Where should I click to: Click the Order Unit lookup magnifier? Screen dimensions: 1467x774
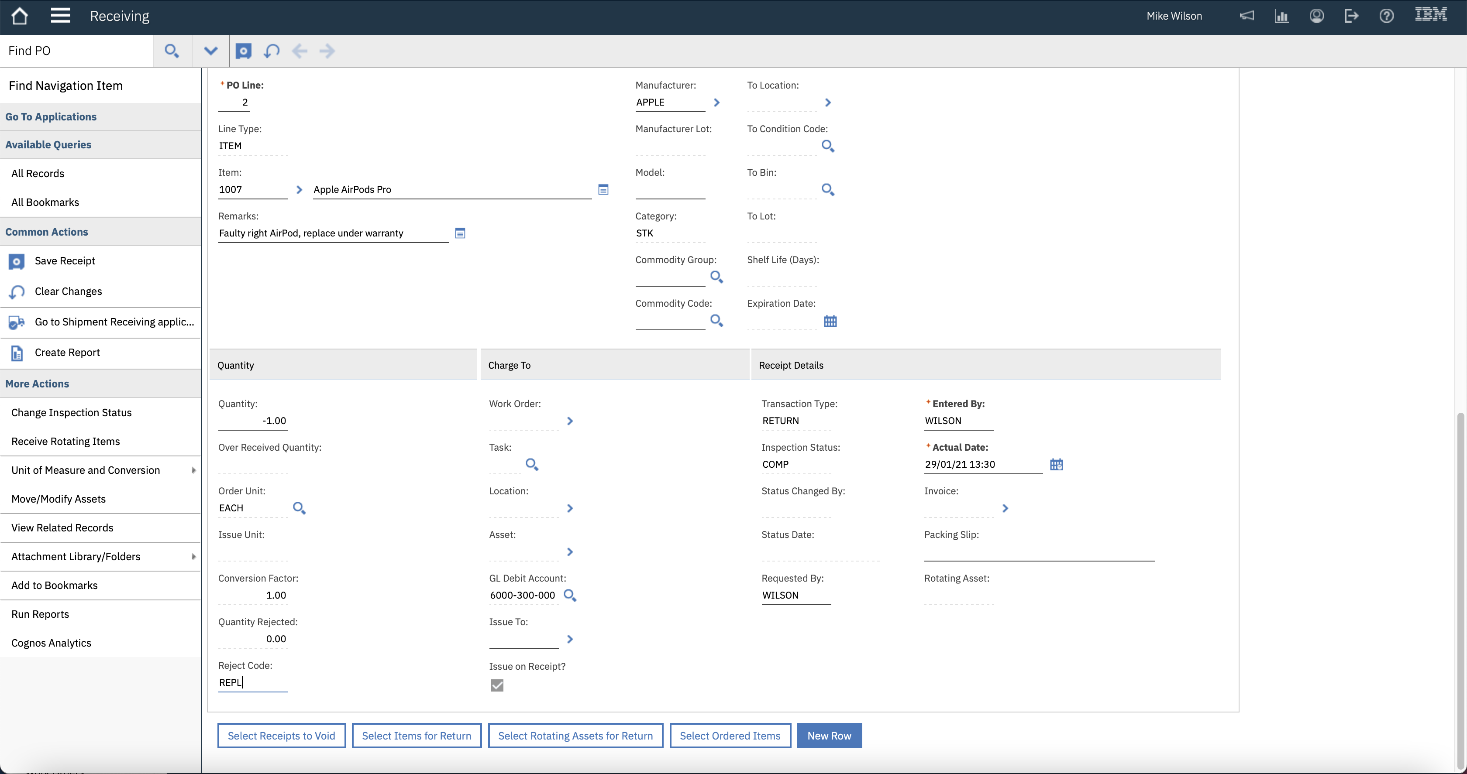click(x=299, y=508)
